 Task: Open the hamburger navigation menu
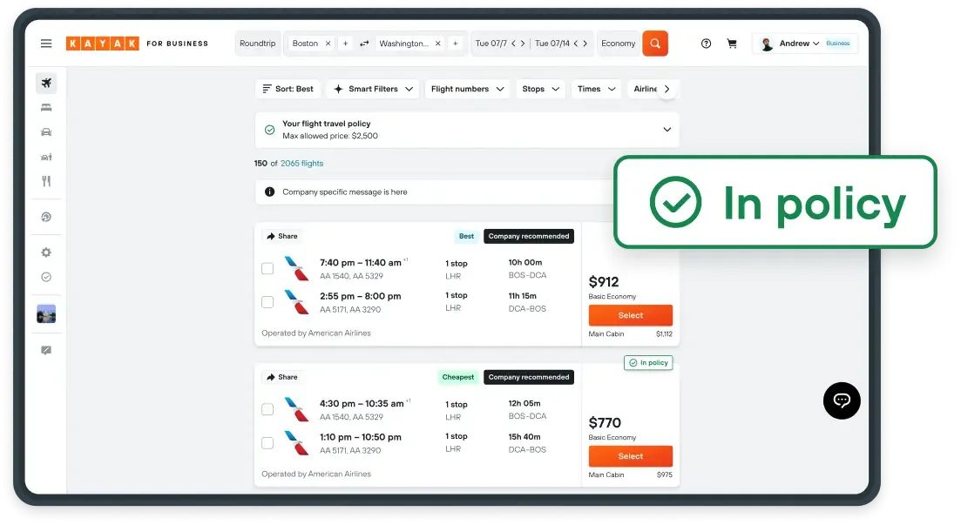click(x=46, y=44)
